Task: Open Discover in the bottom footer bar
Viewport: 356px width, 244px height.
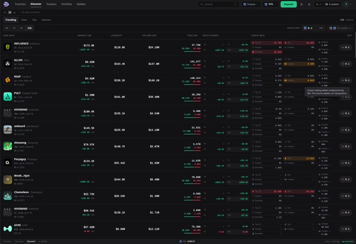Action: (31, 241)
